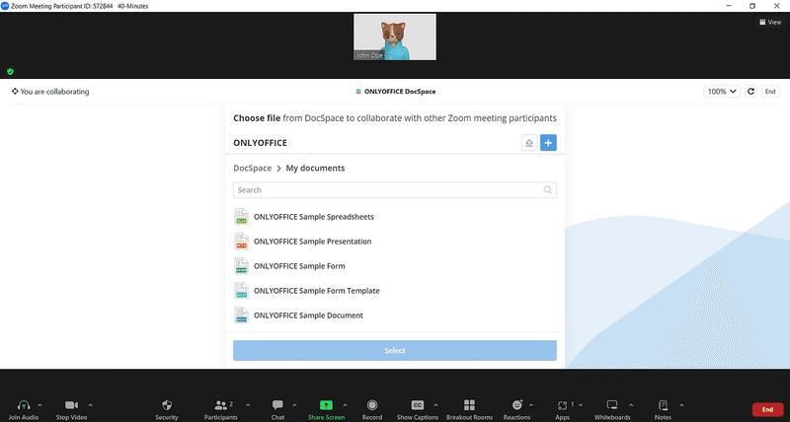This screenshot has height=422, width=790.
Task: Click the presentation file type icon
Action: [x=241, y=242]
